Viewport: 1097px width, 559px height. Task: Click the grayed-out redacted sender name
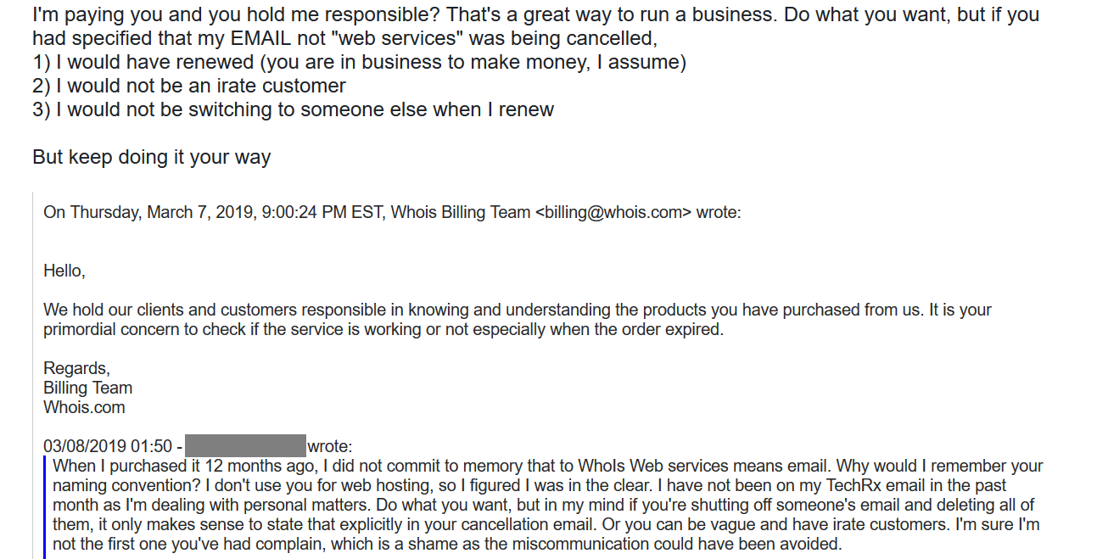point(244,446)
